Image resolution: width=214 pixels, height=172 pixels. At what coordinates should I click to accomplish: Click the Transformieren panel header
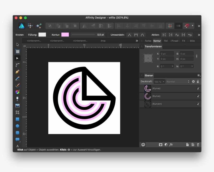[x=153, y=47]
